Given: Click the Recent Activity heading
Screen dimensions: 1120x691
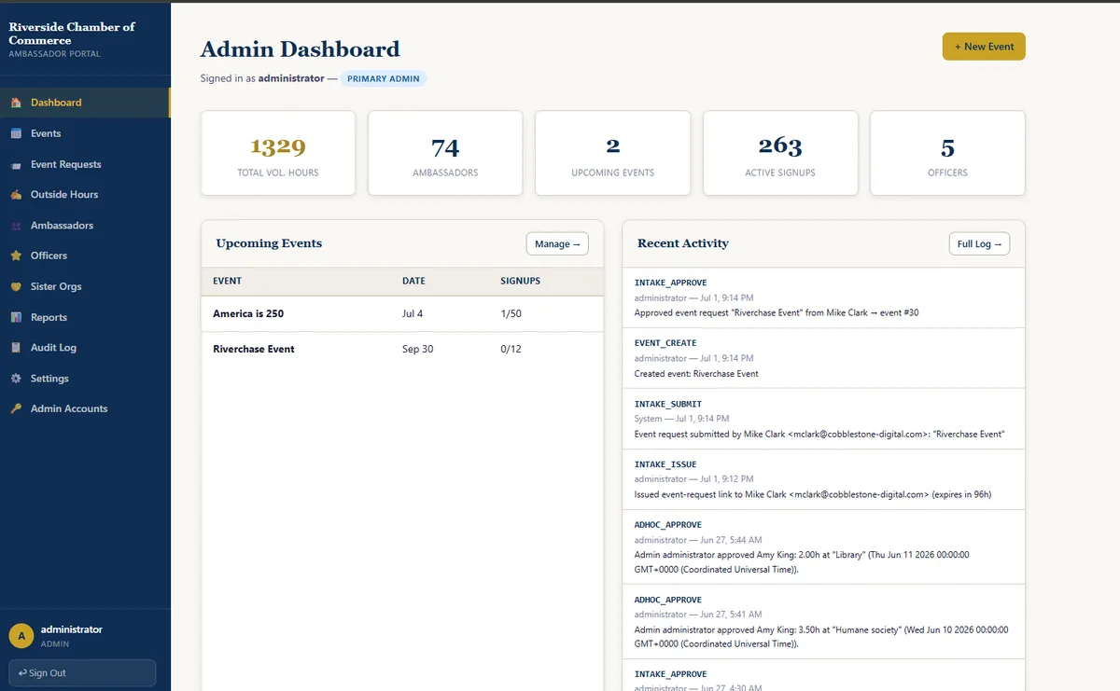Looking at the screenshot, I should [683, 243].
